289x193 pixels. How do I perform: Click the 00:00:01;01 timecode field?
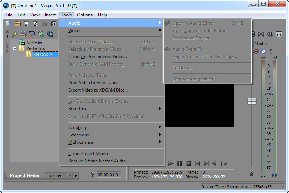point(109,174)
